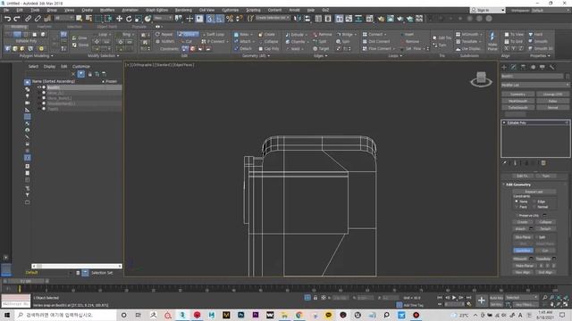Click the Cap Poly ribbon button
The image size is (572, 321).
pyautogui.click(x=269, y=48)
